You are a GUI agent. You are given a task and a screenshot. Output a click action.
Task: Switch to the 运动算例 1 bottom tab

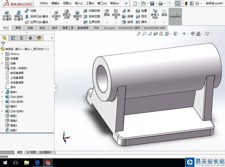(x=46, y=152)
